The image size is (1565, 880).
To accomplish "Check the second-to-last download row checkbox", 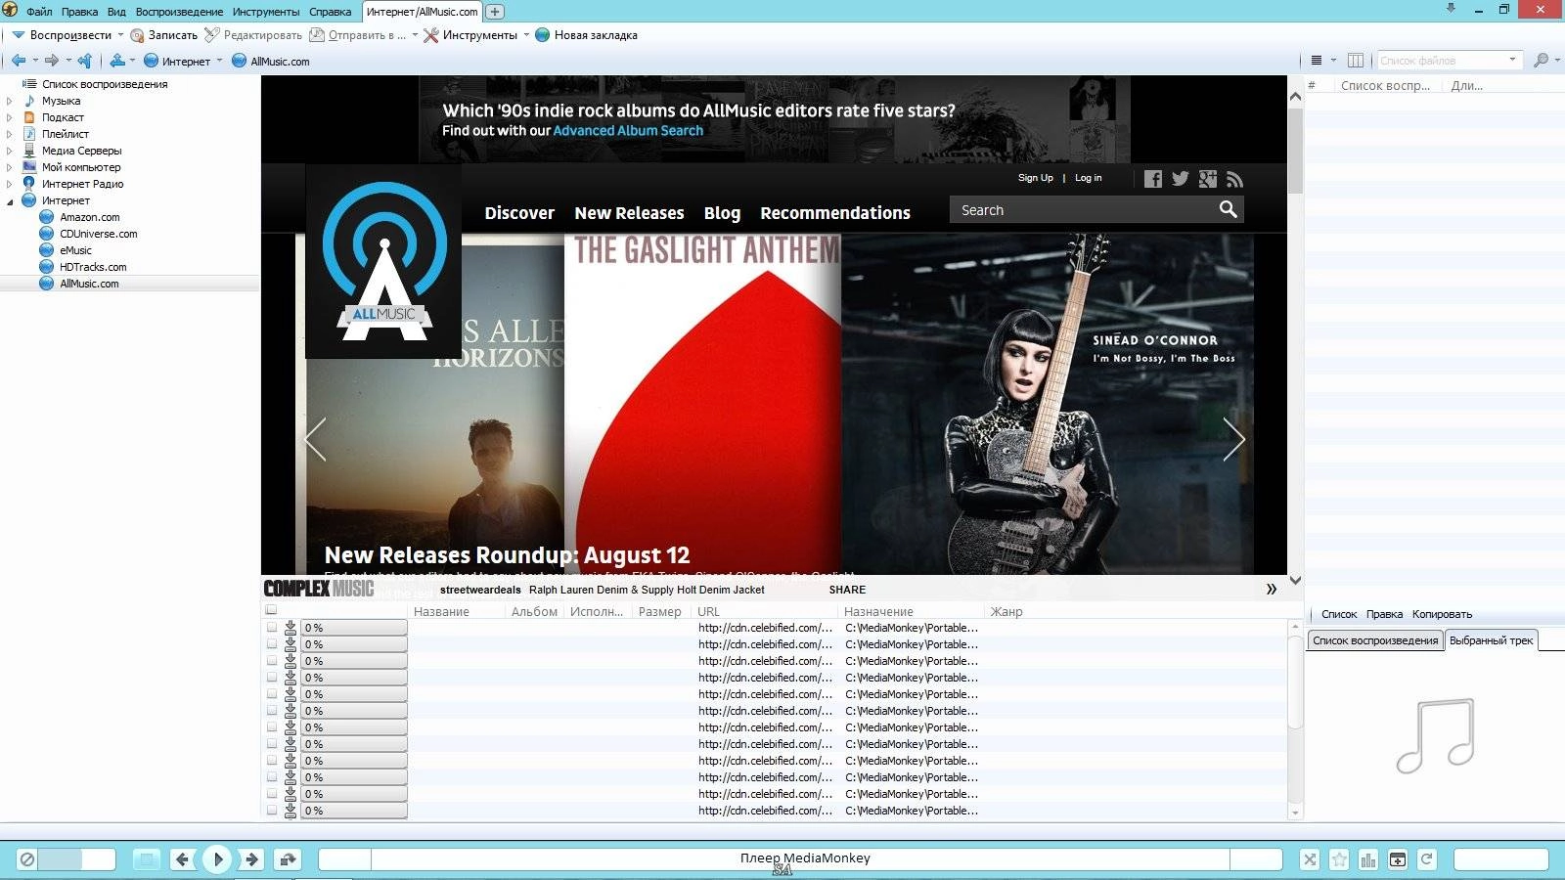I will click(272, 794).
